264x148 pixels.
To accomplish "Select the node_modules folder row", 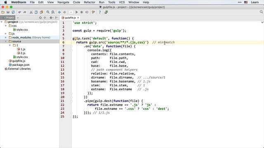I will pos(30,37).
